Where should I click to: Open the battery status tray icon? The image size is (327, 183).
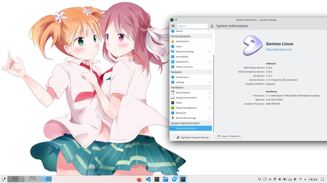[x=285, y=179]
